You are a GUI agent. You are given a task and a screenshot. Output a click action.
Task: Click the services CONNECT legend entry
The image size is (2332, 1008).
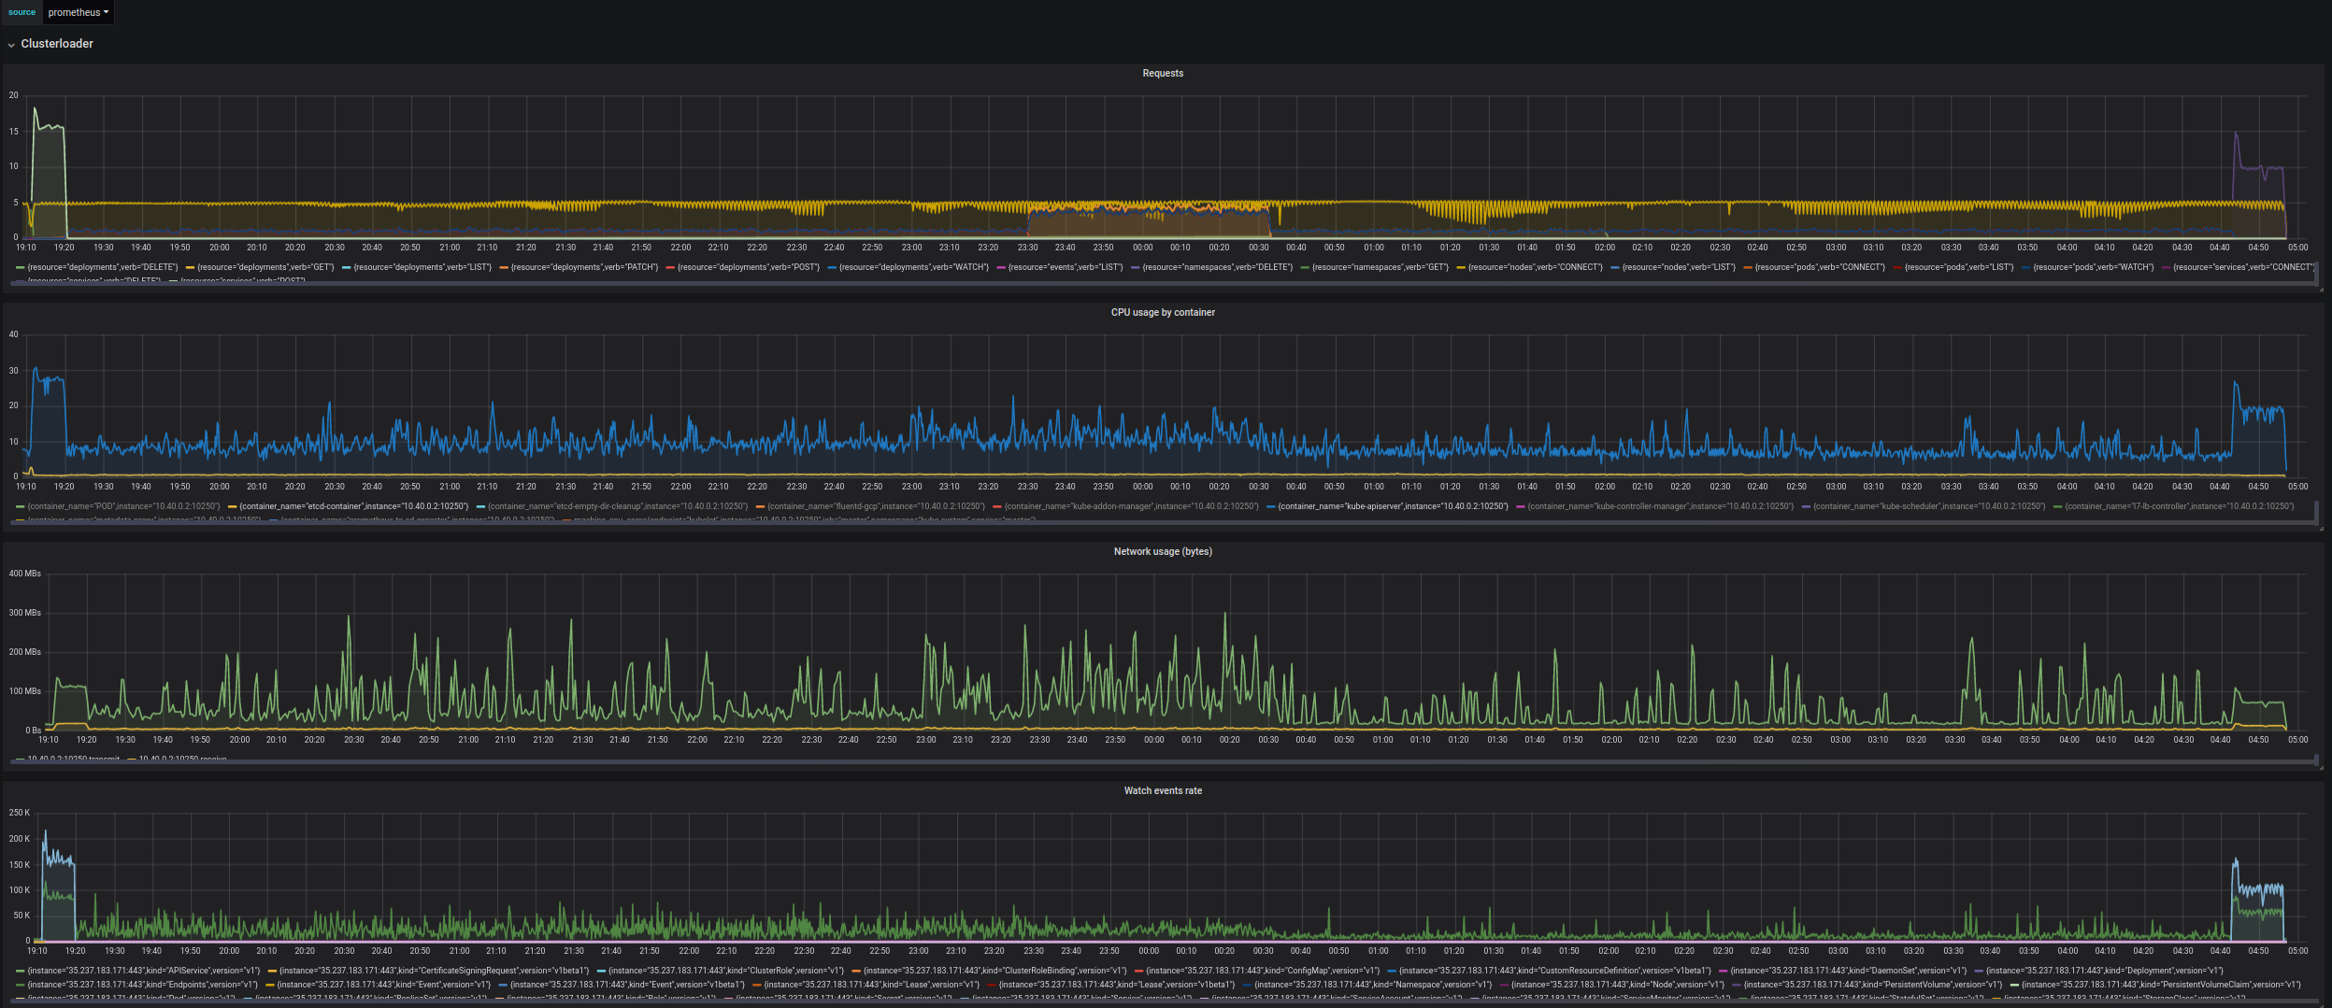coord(2242,267)
